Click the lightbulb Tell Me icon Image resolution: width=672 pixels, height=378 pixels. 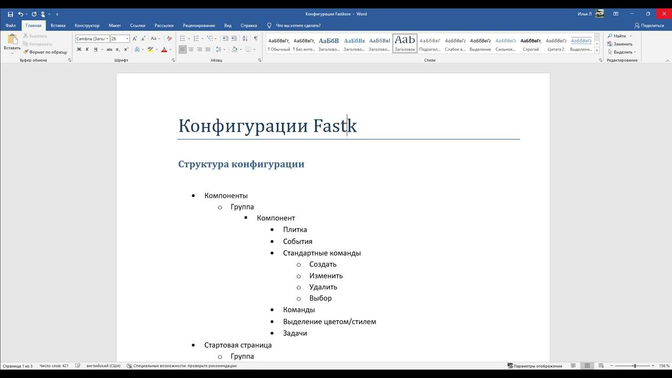[269, 25]
